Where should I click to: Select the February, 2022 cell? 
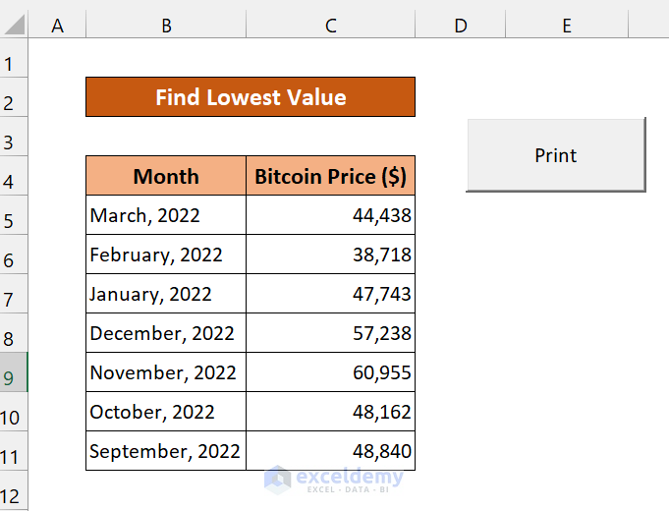166,255
